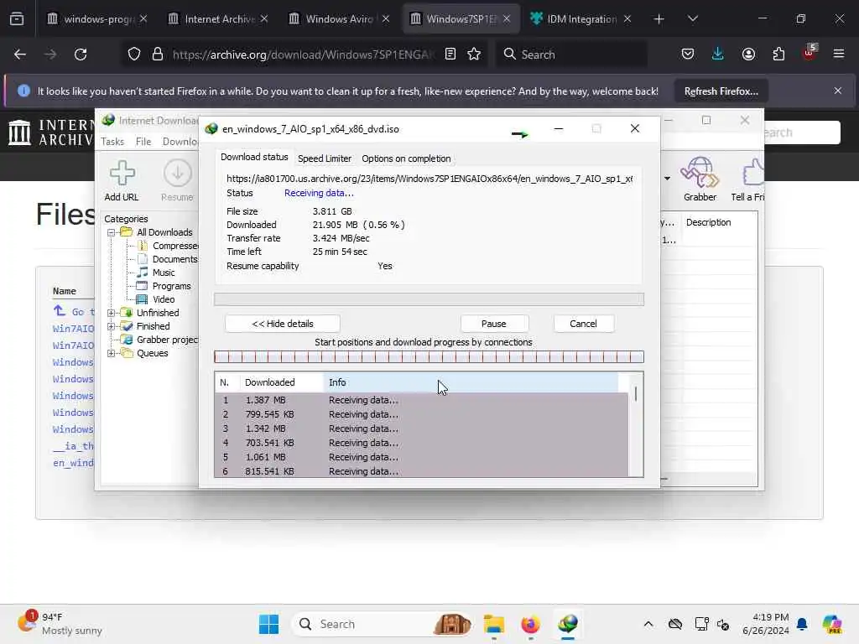859x644 pixels.
Task: Open the IDM toolbar overflow dropdown arrow
Action: tap(667, 179)
